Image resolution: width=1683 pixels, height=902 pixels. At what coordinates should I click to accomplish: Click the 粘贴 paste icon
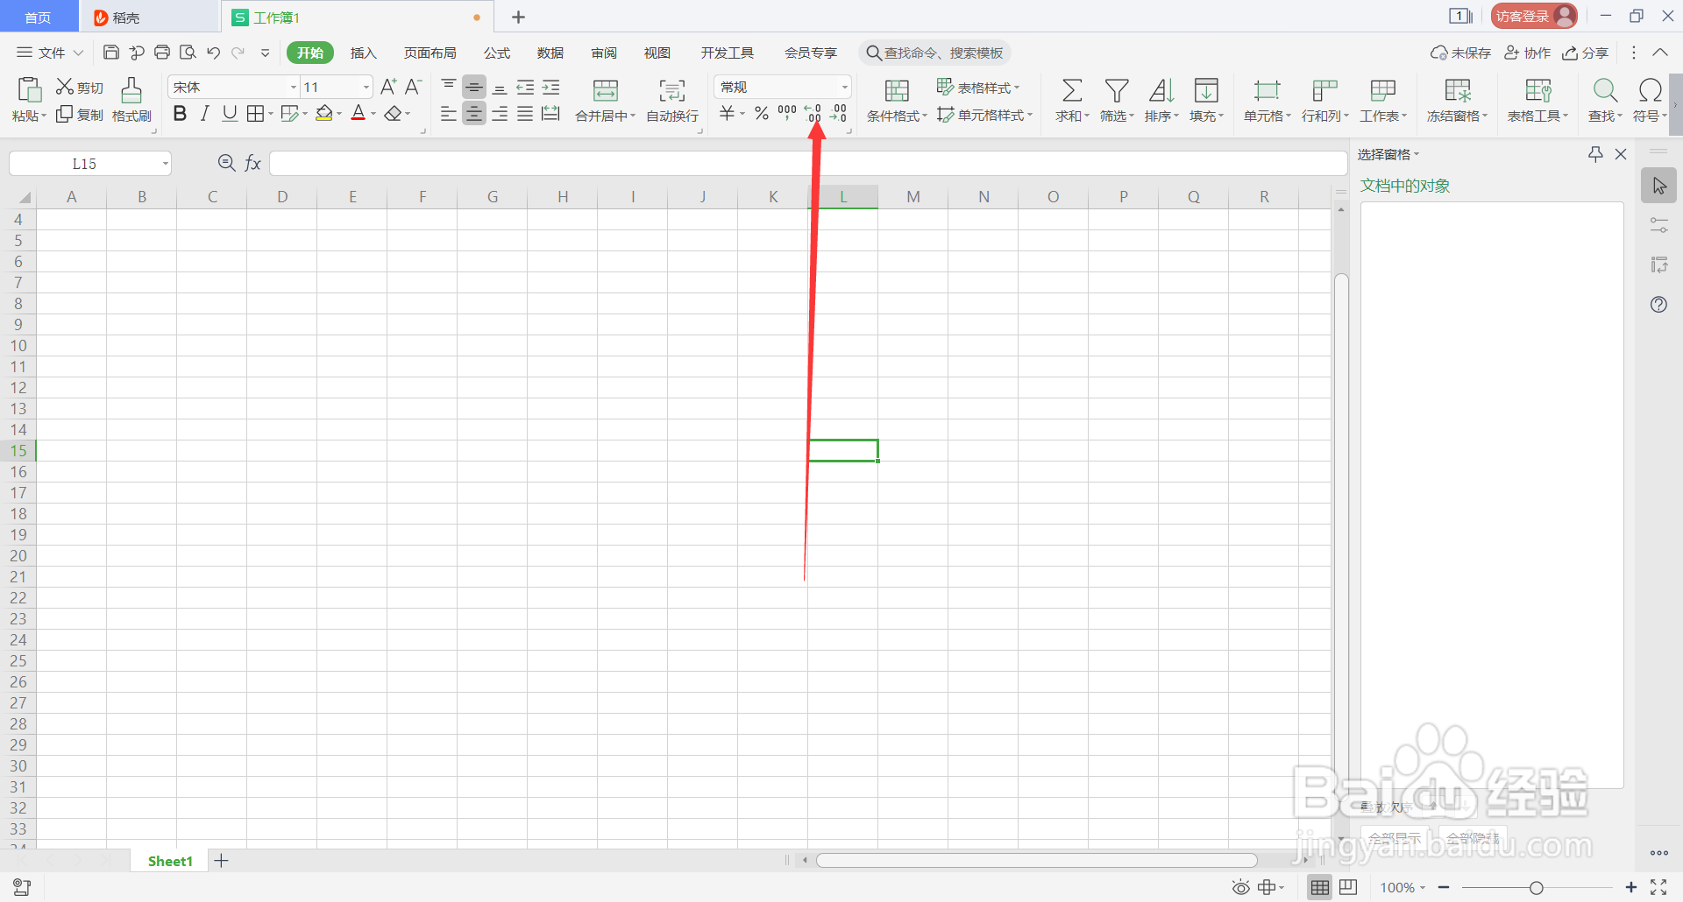click(x=29, y=90)
